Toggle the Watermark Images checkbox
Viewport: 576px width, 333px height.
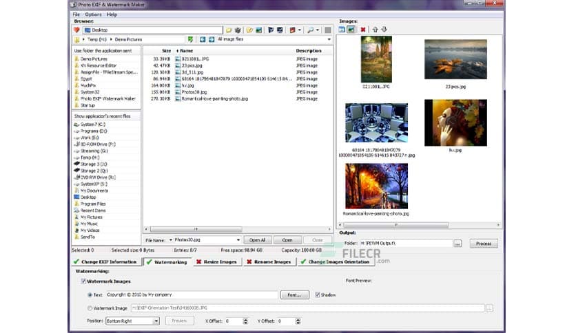click(83, 281)
